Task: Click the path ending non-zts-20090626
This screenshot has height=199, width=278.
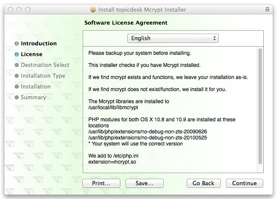Action: coord(148,132)
